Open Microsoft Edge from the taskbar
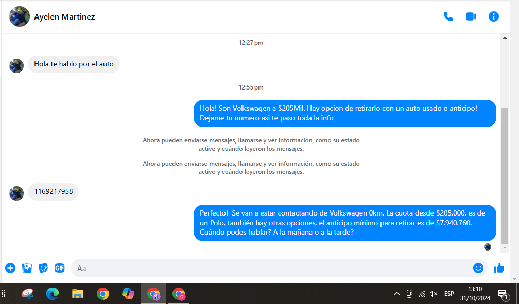 52,294
